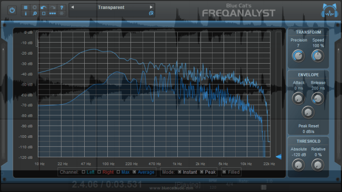Image resolution: width=342 pixels, height=192 pixels.
Task: Click the Speed knob
Action: tap(318, 56)
